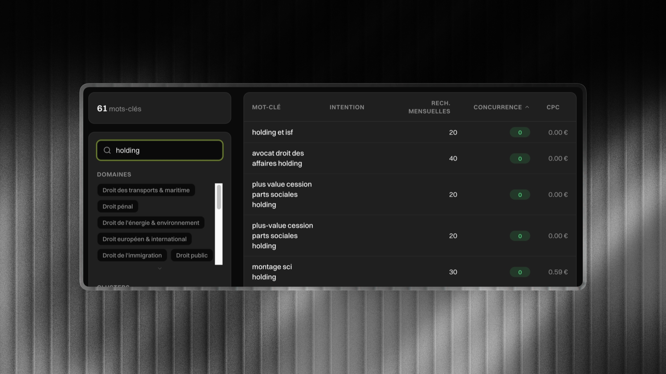Screen dimensions: 666x374
Task: Toggle the Droit pénal domain chip
Action: point(118,206)
